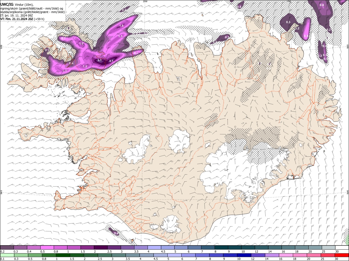Click the 'IT: þri. 19. 11. 2024 09Z' line

tap(17, 15)
